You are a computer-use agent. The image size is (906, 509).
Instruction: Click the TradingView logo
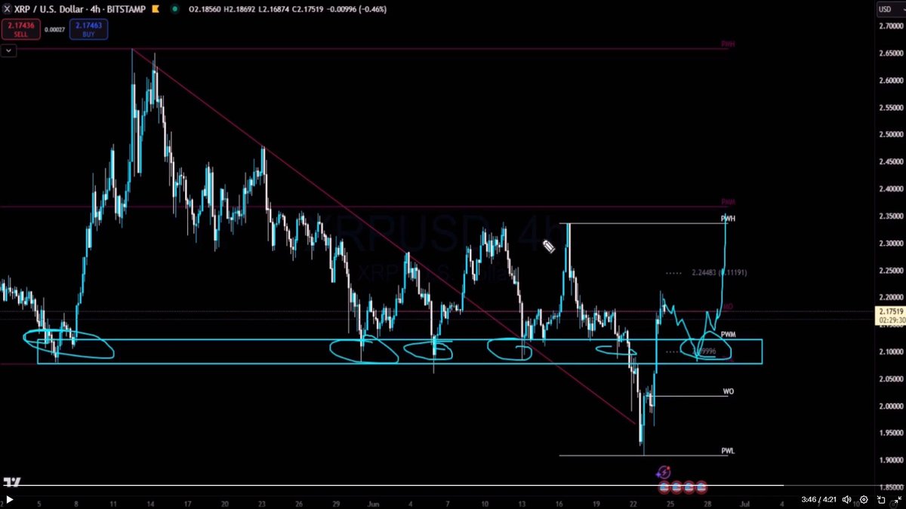coord(11,482)
